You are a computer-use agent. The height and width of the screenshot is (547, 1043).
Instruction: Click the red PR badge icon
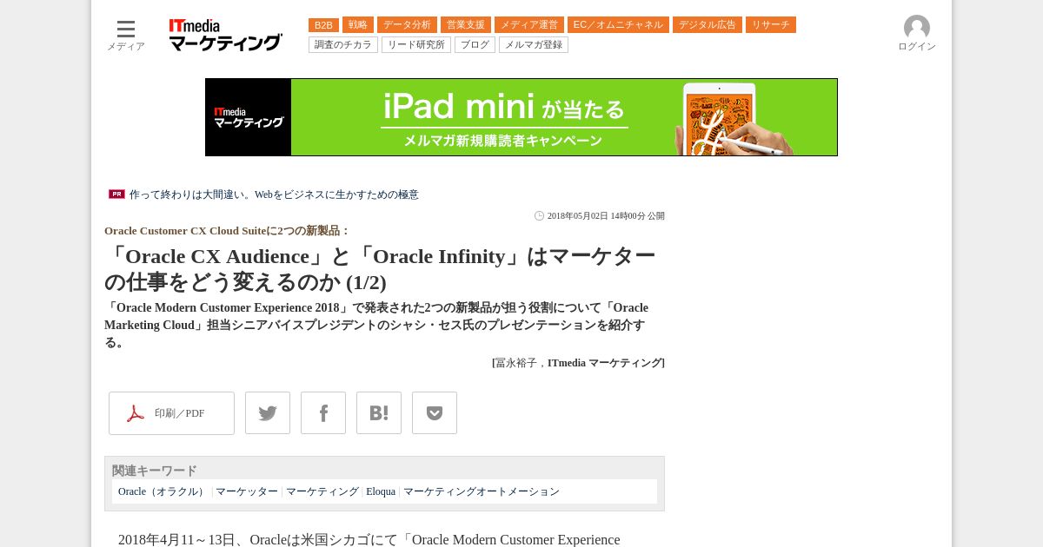pos(116,194)
